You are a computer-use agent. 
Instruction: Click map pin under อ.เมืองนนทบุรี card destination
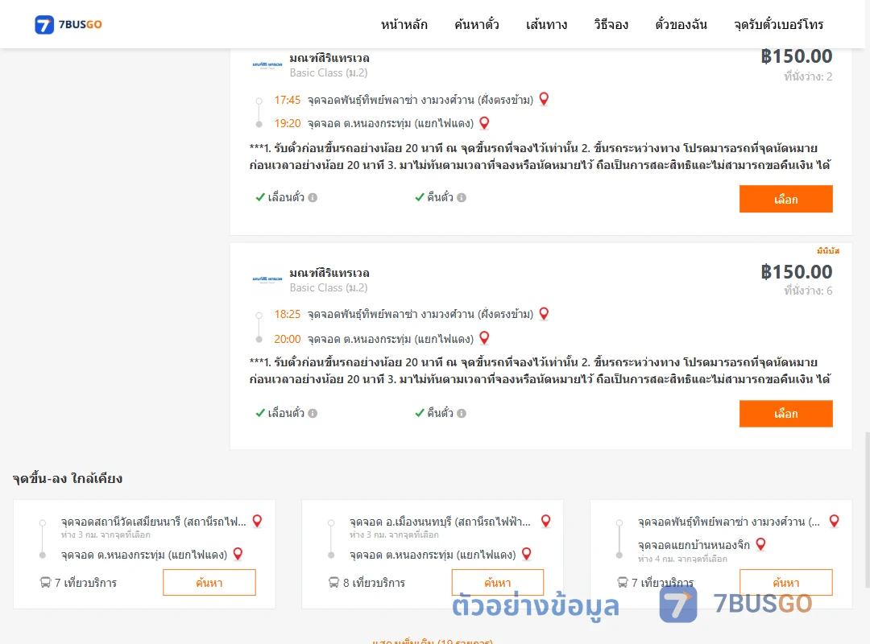click(527, 554)
